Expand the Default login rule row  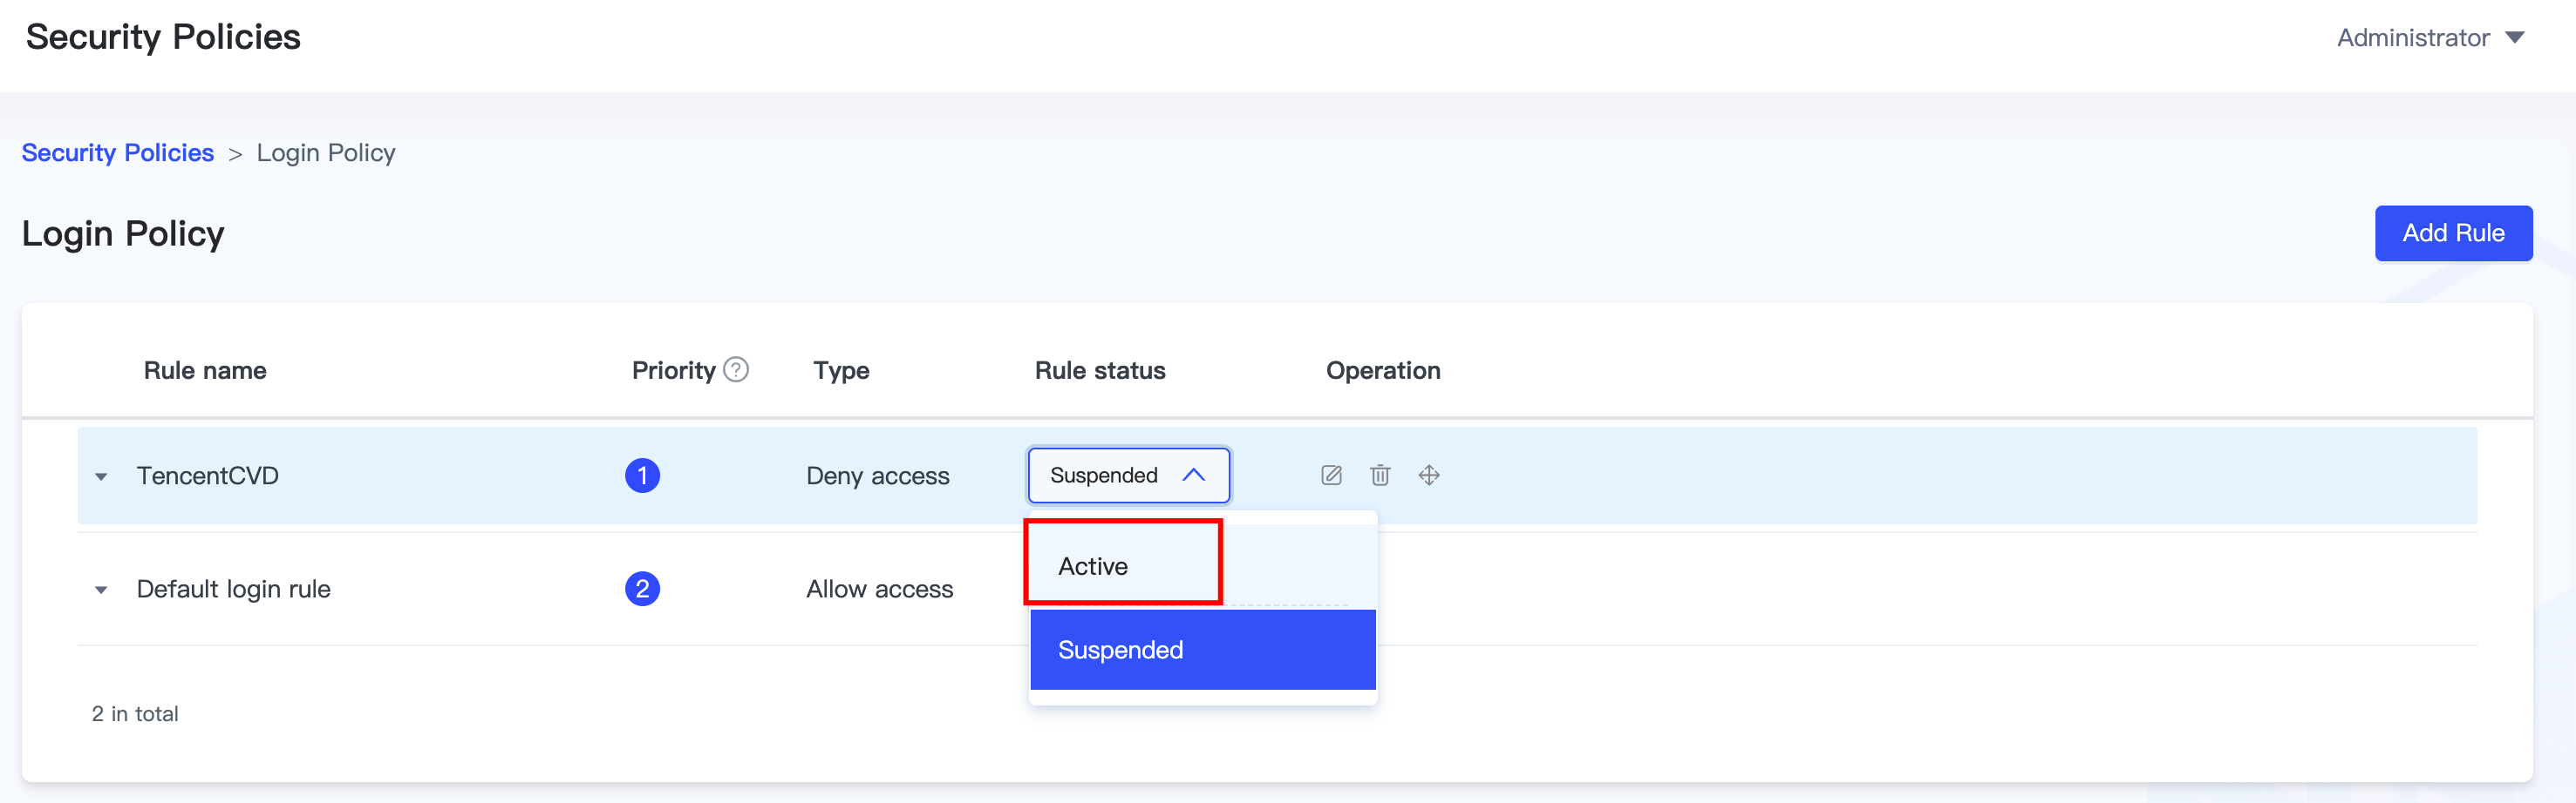point(101,590)
